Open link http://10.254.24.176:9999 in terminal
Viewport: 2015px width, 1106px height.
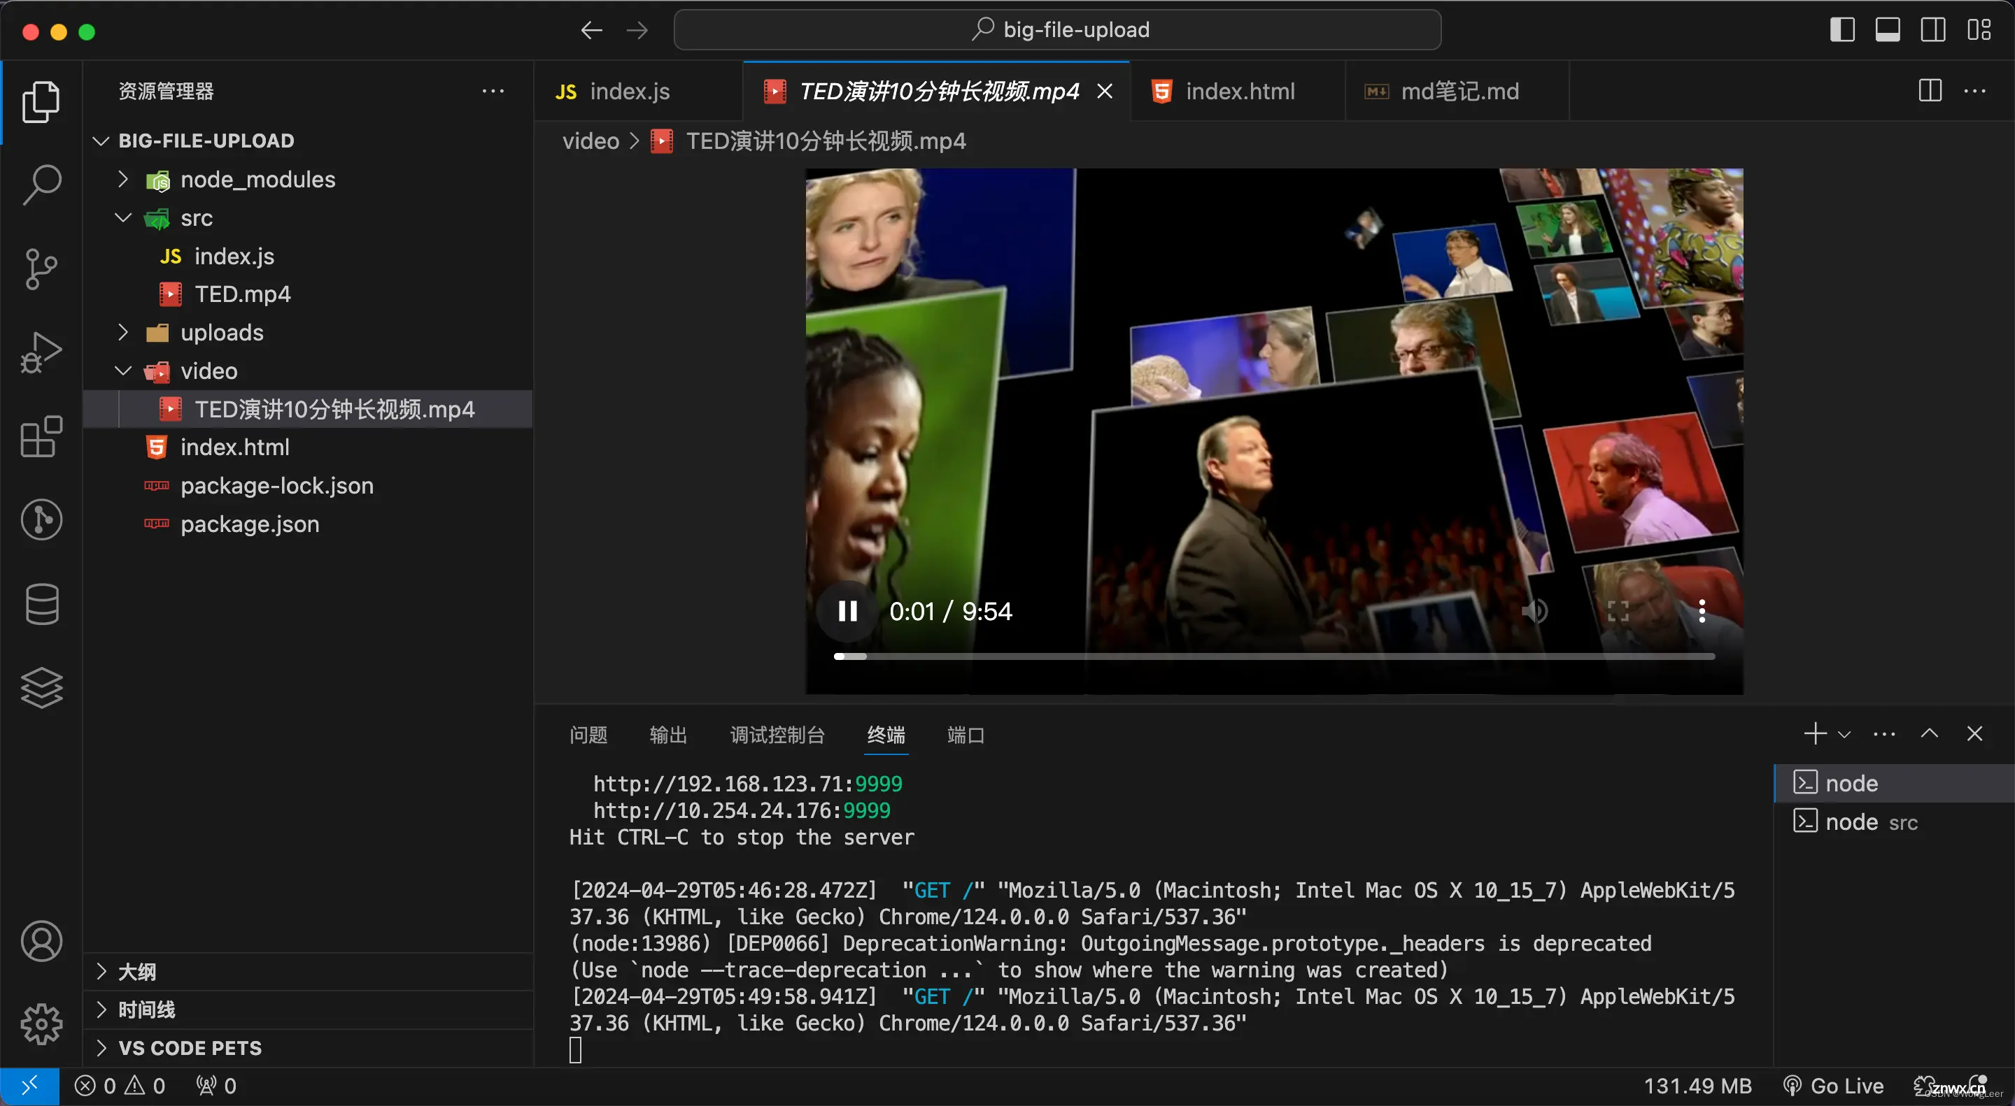pos(741,810)
